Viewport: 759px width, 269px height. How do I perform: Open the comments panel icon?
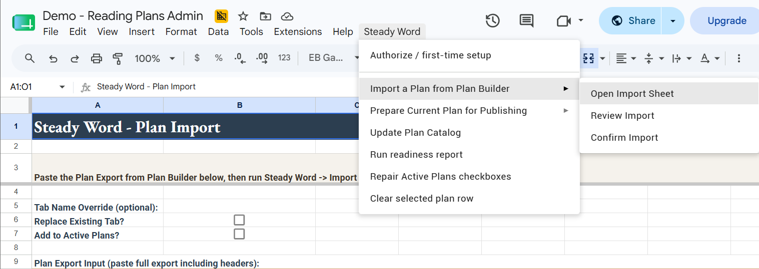pyautogui.click(x=526, y=20)
